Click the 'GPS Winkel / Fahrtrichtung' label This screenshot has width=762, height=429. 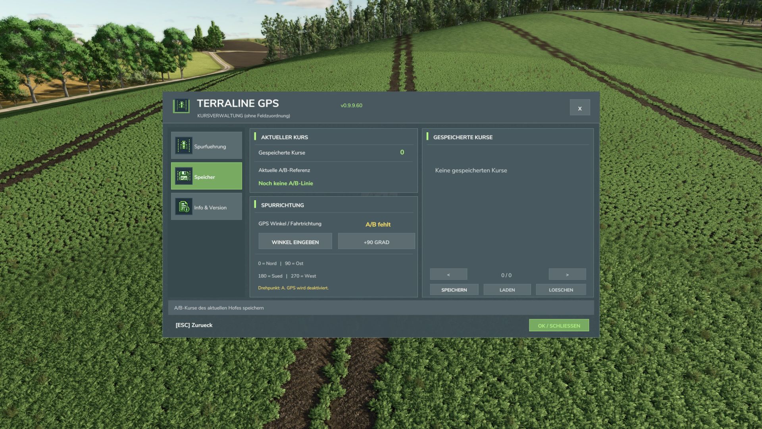point(290,224)
